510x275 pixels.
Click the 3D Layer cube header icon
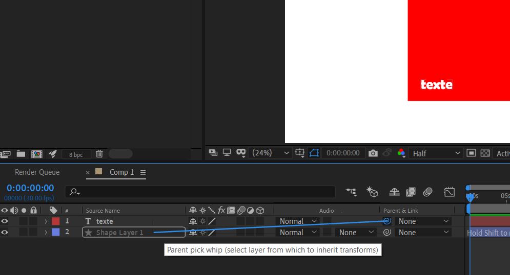click(x=260, y=211)
